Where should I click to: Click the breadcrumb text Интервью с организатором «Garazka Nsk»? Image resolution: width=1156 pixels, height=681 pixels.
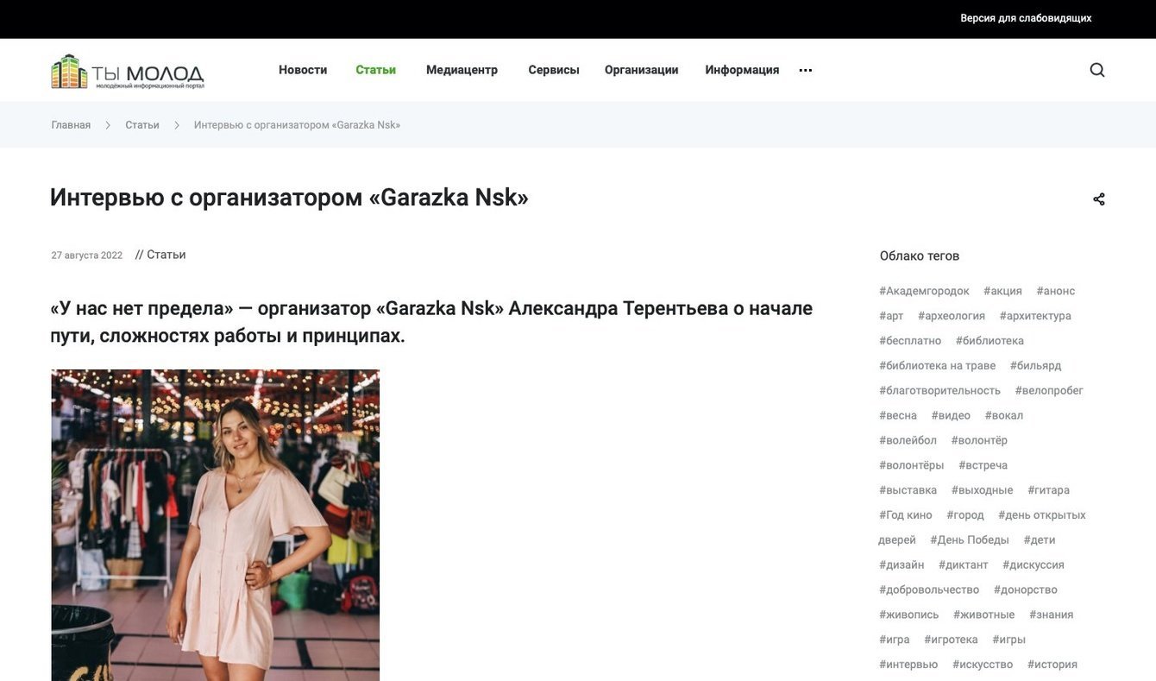(298, 125)
